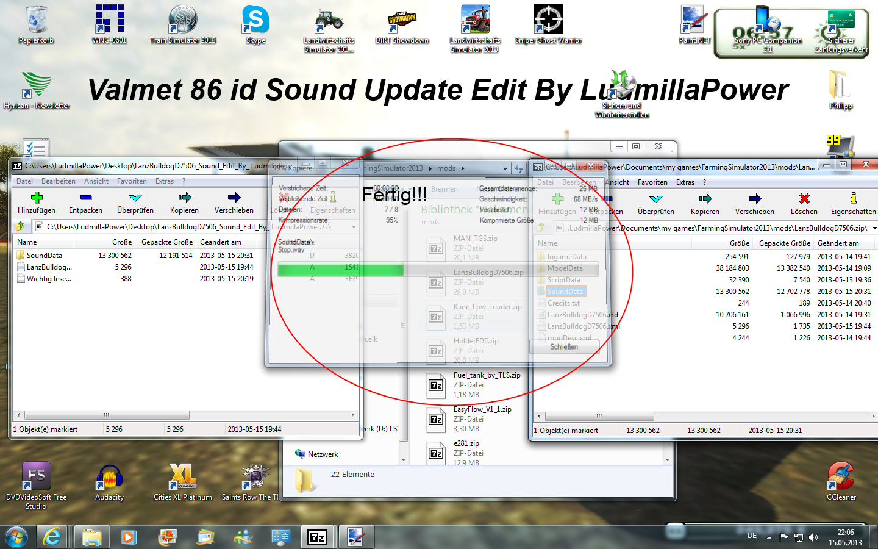Select the LanzBulldog... file in the left 7-Zip list

tap(49, 267)
